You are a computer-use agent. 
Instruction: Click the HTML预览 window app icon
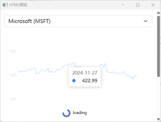coord(5,5)
